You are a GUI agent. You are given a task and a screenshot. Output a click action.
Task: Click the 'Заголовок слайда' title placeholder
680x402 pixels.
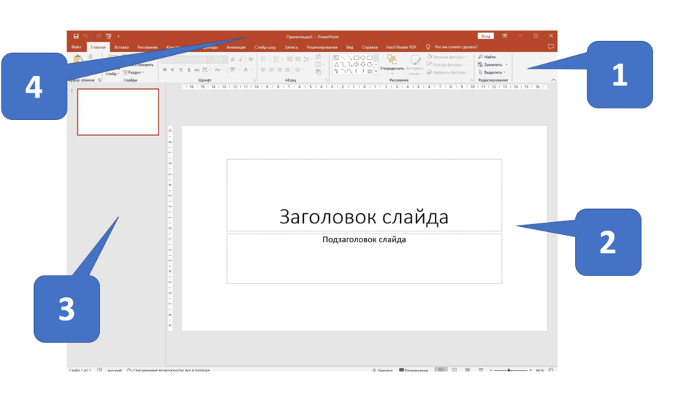pos(364,195)
